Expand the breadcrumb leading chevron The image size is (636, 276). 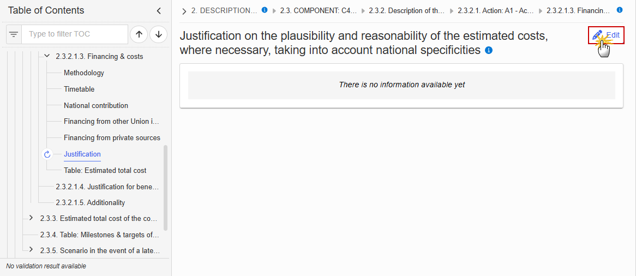[x=184, y=11]
